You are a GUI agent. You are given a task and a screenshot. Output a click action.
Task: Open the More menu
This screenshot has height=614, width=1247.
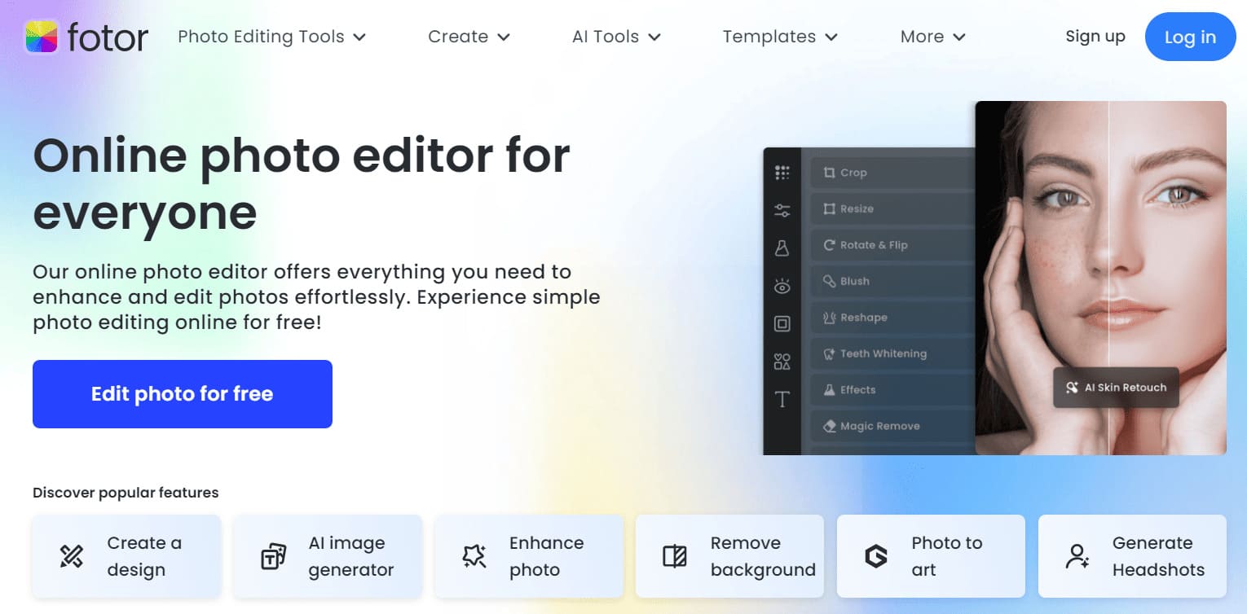click(x=932, y=37)
